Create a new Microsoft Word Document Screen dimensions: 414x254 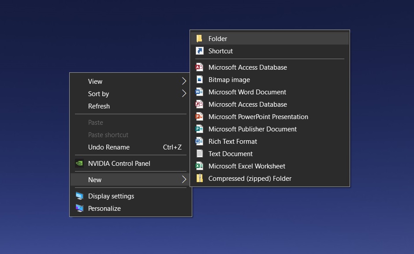tap(270, 92)
